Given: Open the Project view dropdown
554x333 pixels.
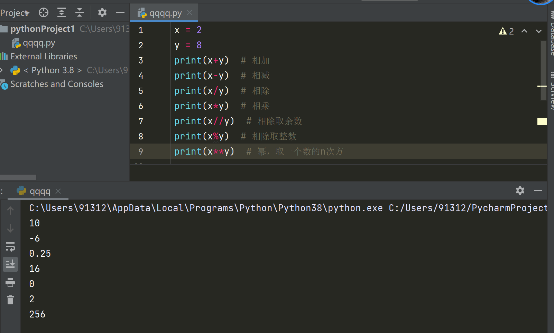Looking at the screenshot, I should coord(15,13).
